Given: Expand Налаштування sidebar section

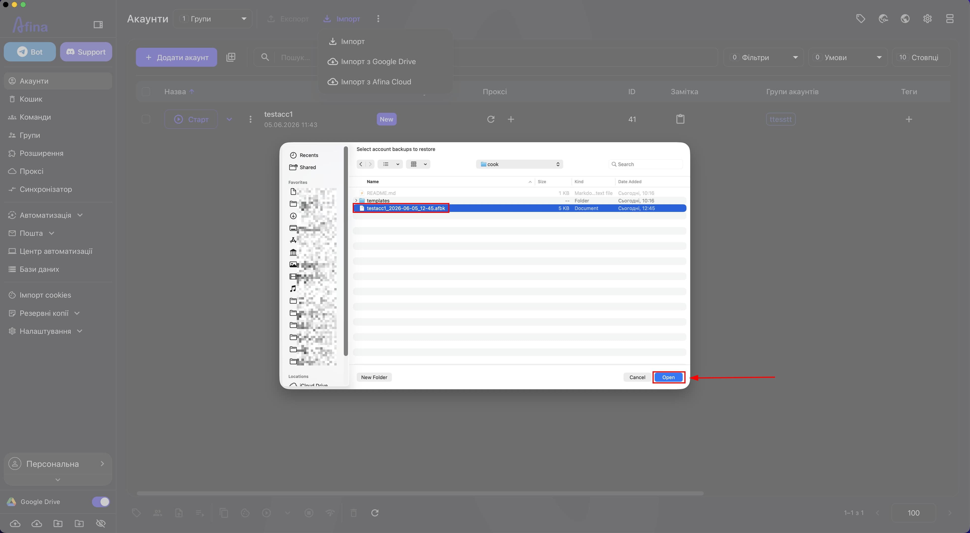Looking at the screenshot, I should point(80,331).
